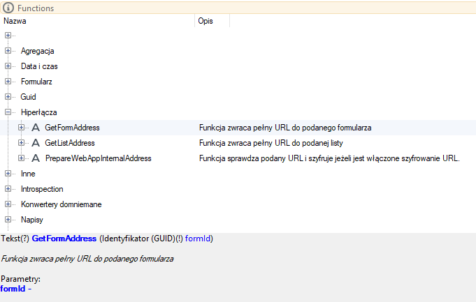Expand the Introspection category
This screenshot has height=302, width=476.
pos(8,189)
